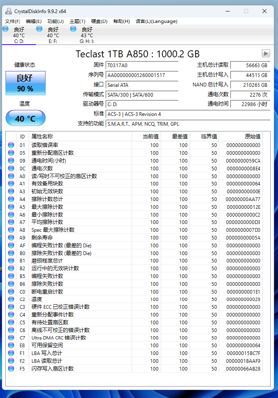Image resolution: width=278 pixels, height=398 pixels.
Task: Click the 良好 90% health status button
Action: click(x=25, y=83)
